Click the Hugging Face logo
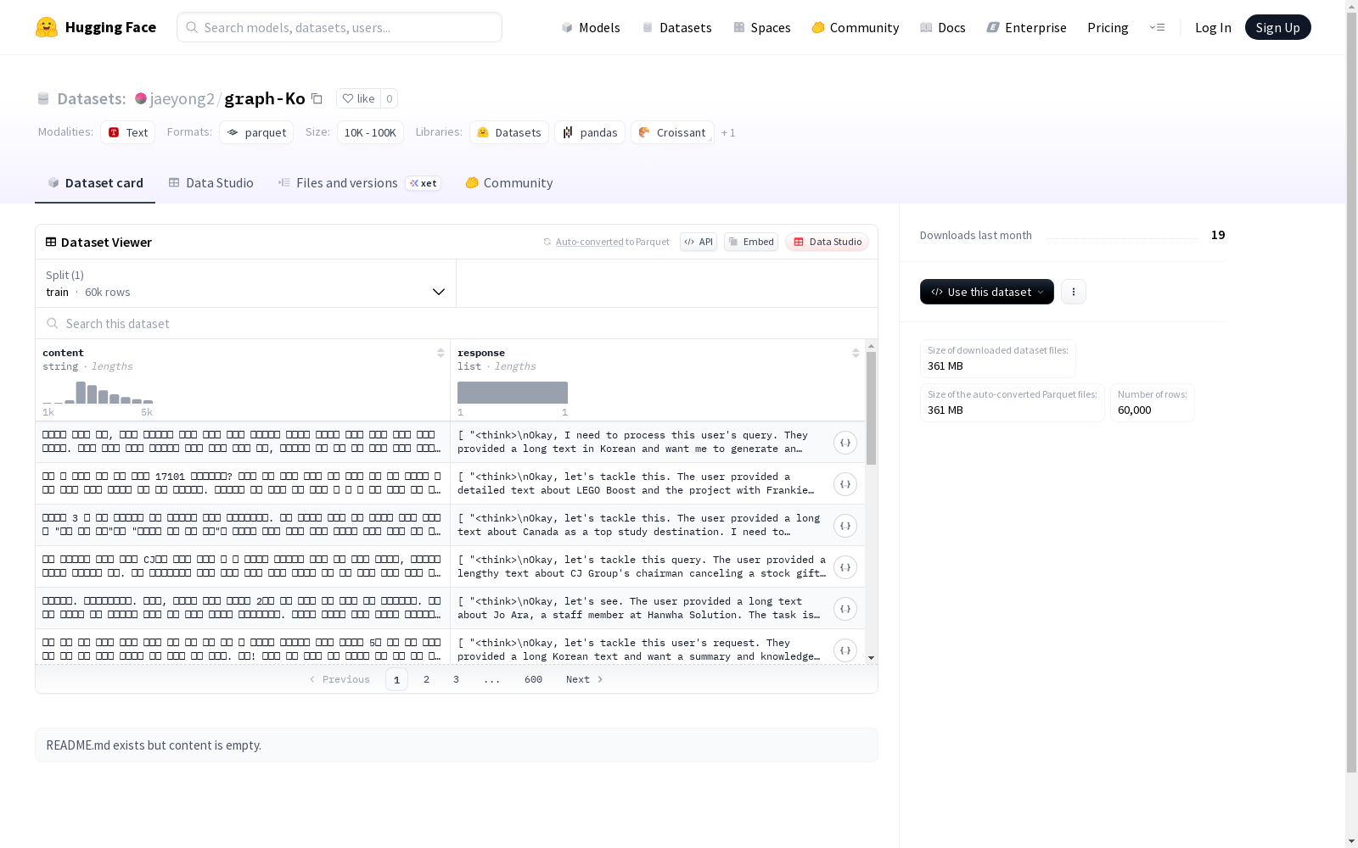 [95, 27]
